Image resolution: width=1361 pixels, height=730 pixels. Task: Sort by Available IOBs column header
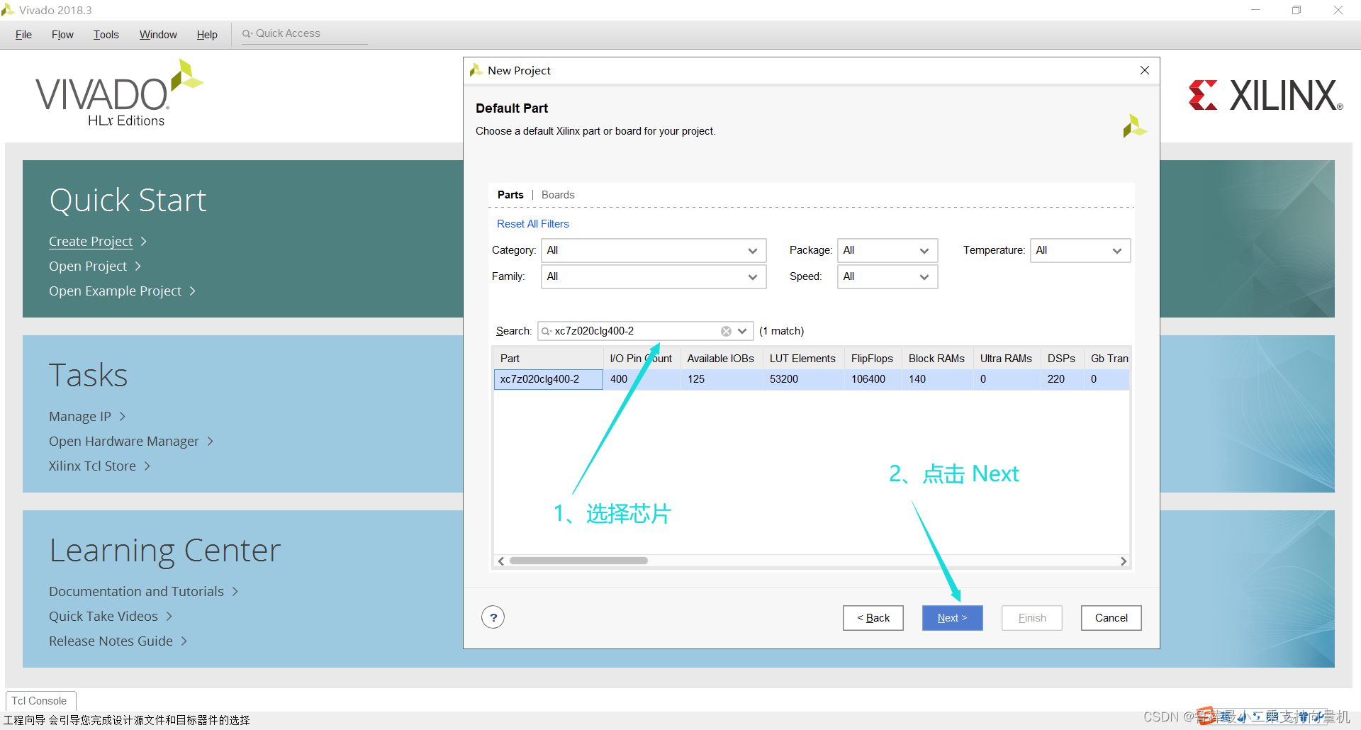pyautogui.click(x=721, y=359)
